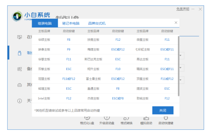Click the 小白系统 logo icon
The height and width of the screenshot is (133, 208).
tap(17, 16)
